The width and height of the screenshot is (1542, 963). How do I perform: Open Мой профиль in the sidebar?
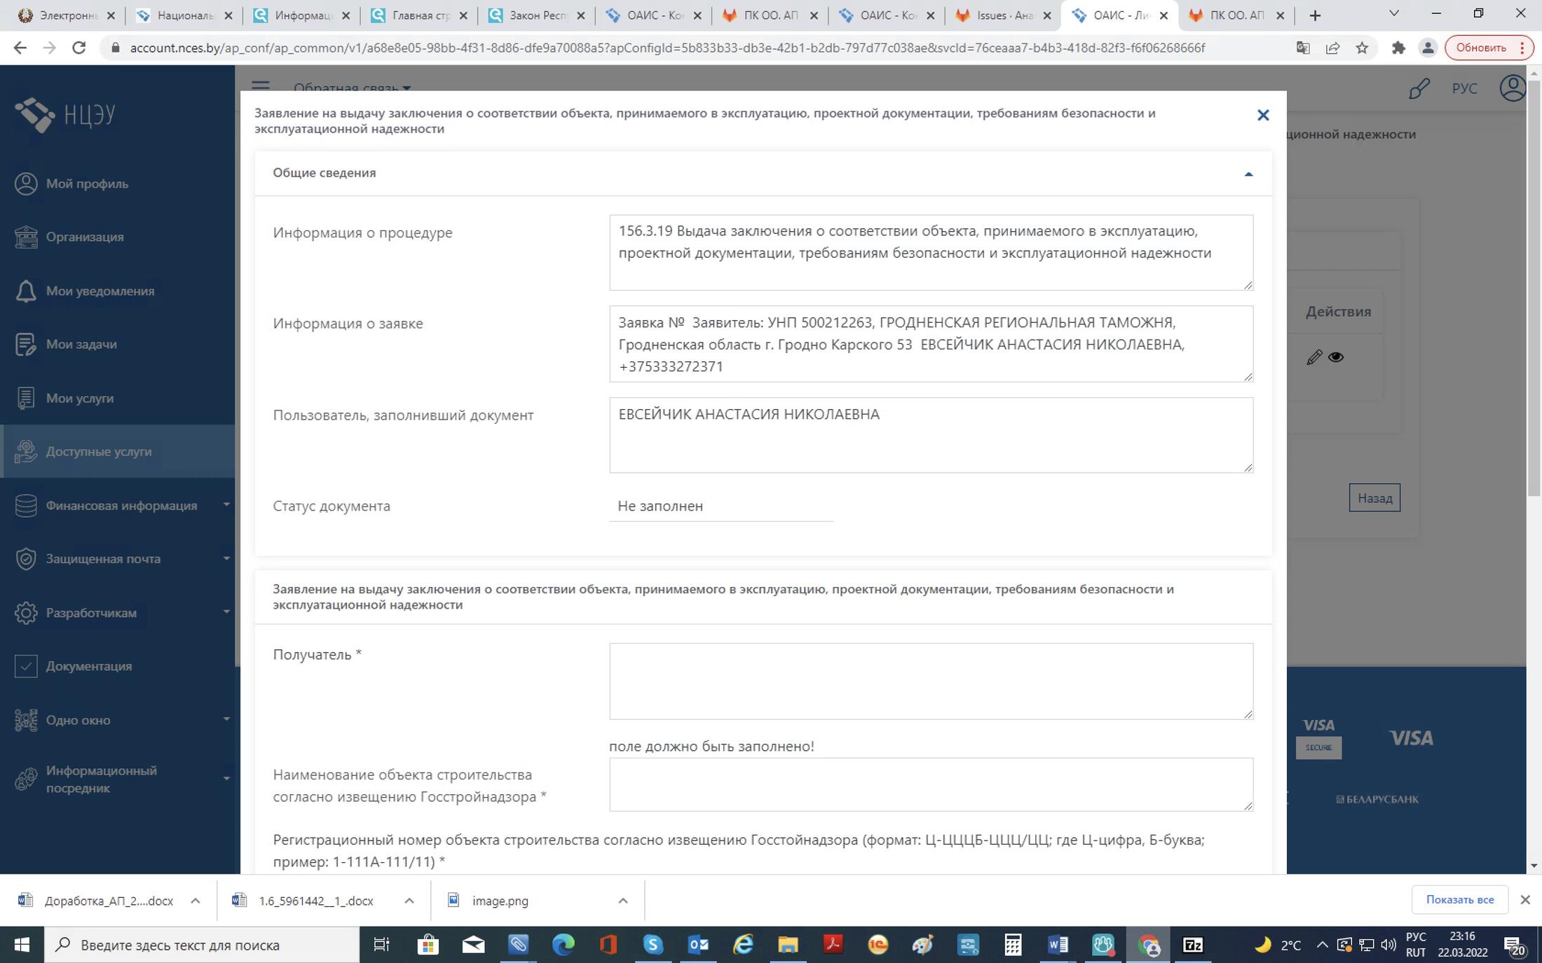point(87,183)
